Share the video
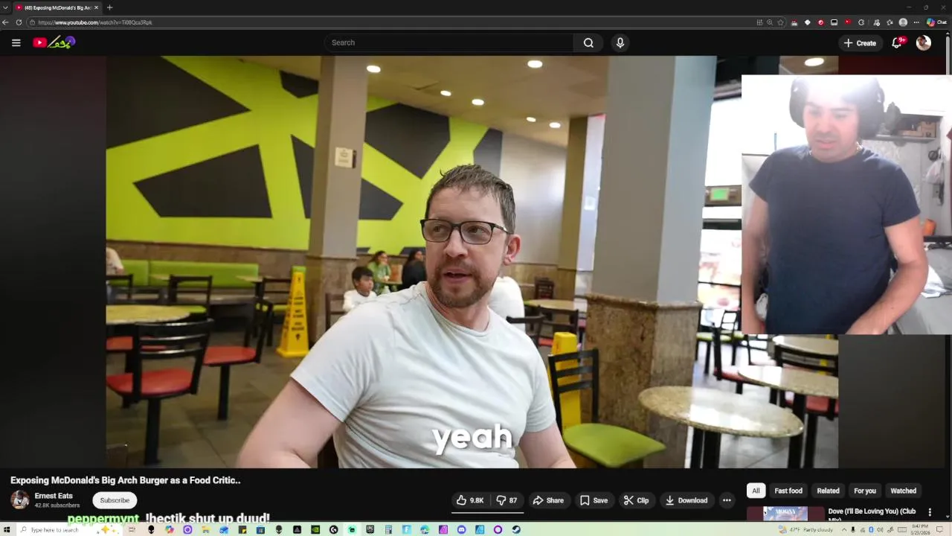The width and height of the screenshot is (952, 536). (x=549, y=500)
